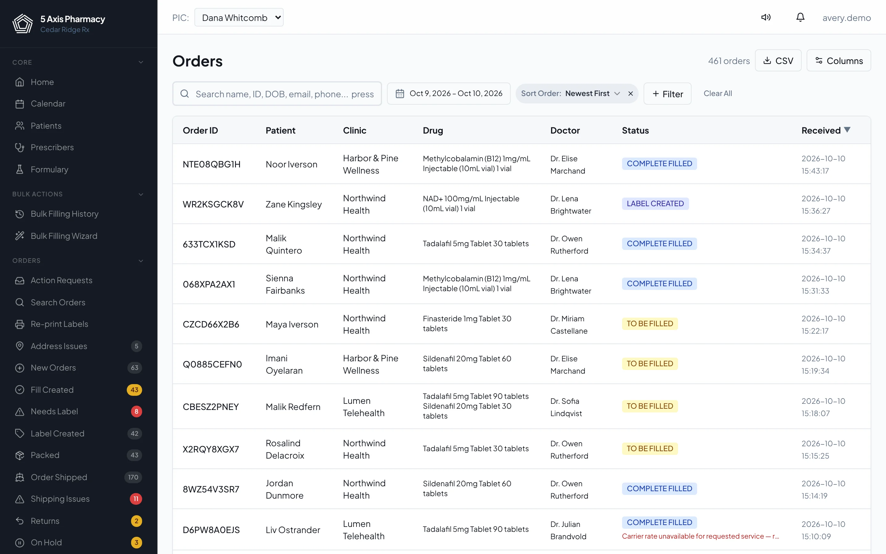Collapse the ORDERS sidebar section

[x=141, y=261]
